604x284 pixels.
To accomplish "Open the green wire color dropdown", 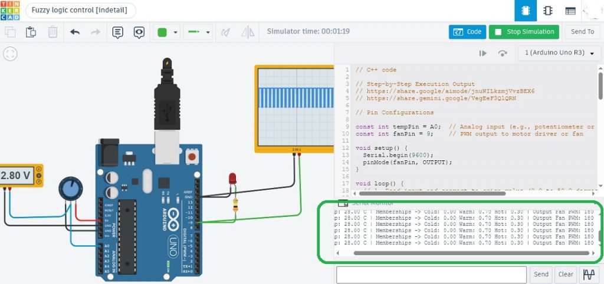I will pyautogui.click(x=167, y=32).
